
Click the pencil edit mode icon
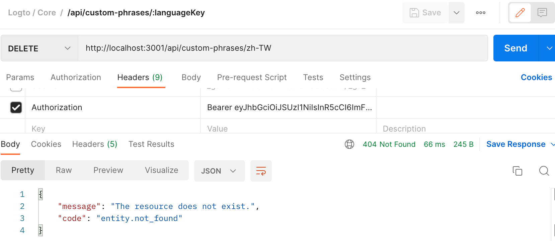point(520,13)
